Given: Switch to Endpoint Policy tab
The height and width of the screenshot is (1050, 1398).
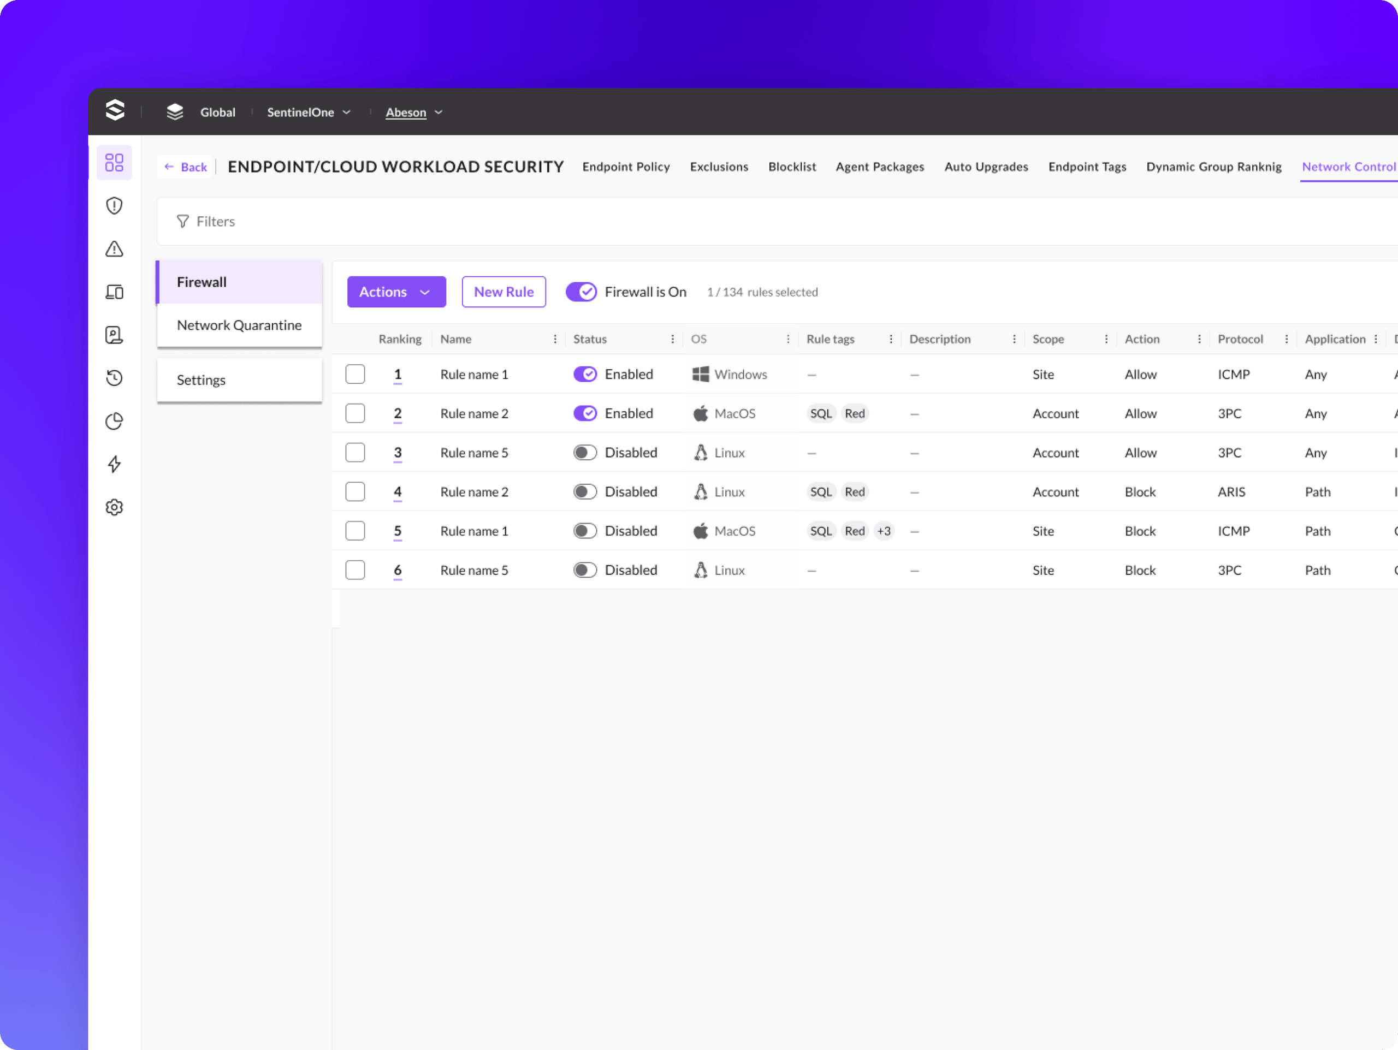Looking at the screenshot, I should (x=626, y=167).
